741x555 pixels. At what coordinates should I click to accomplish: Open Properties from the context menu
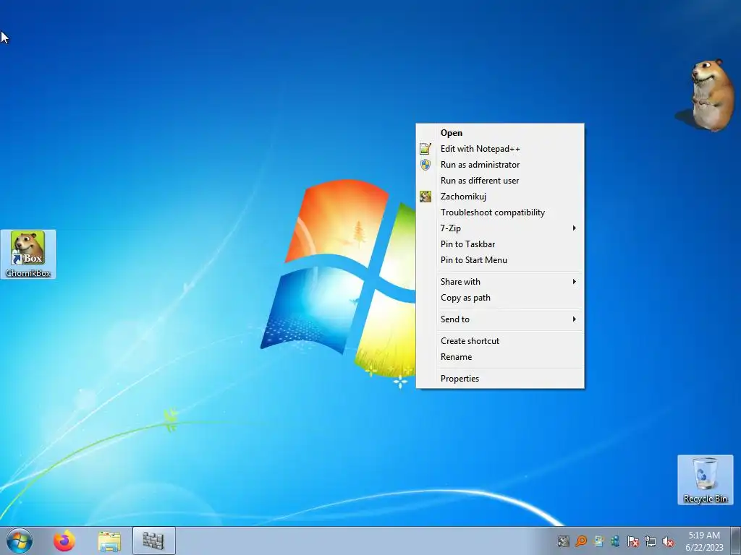[500, 379]
